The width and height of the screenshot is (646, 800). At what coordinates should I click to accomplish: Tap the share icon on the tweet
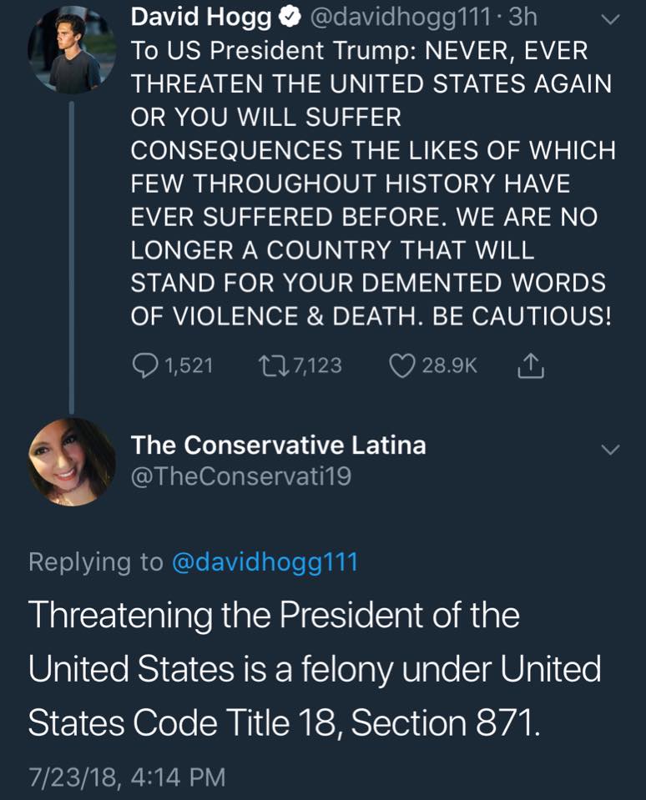531,365
